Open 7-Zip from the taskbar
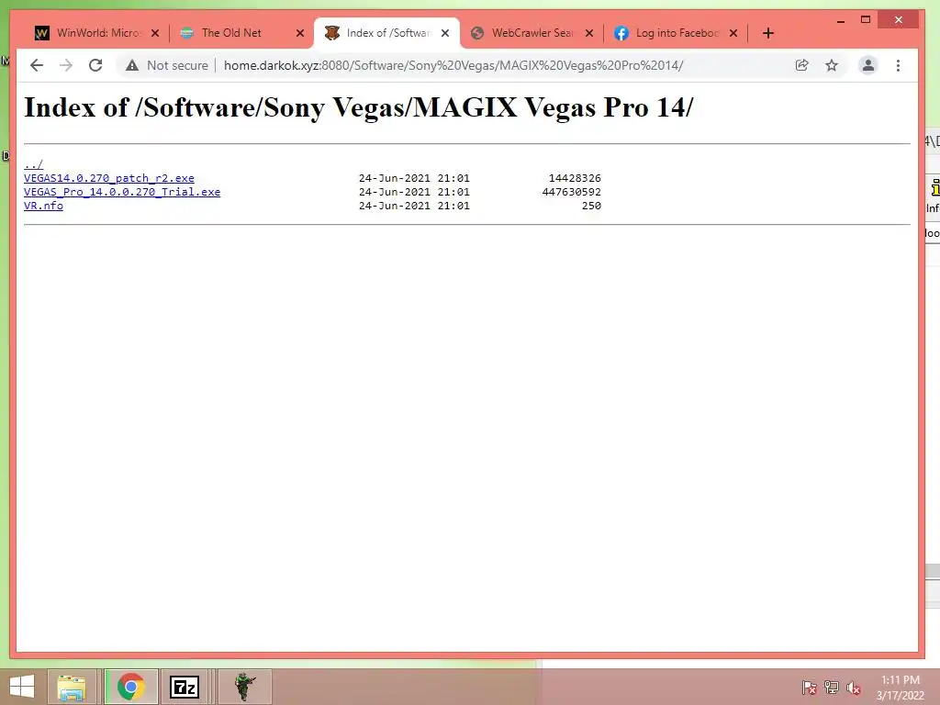The height and width of the screenshot is (705, 940). point(185,687)
